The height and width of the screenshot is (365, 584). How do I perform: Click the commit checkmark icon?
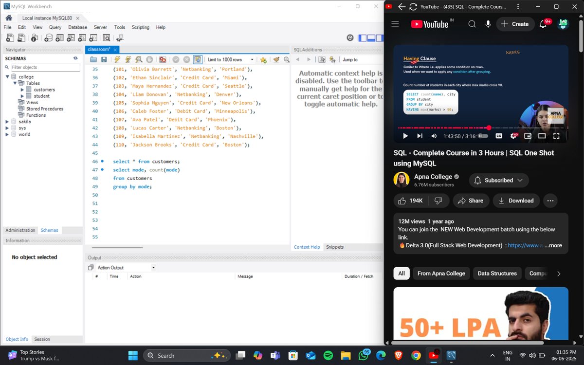176,59
